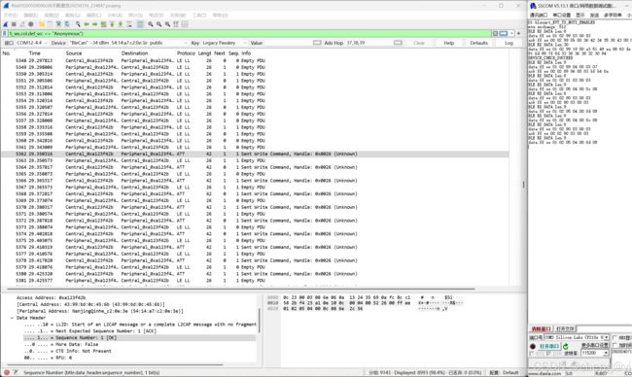Reset text to normal size icon
The image size is (632, 377).
(167, 24)
